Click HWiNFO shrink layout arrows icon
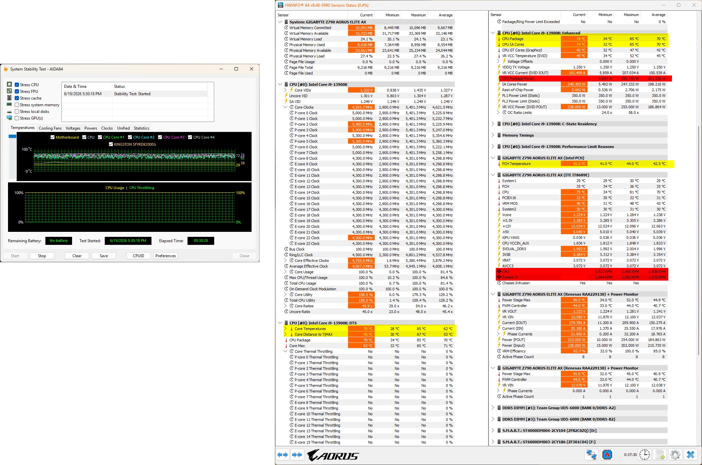The width and height of the screenshot is (702, 465). coord(297,455)
